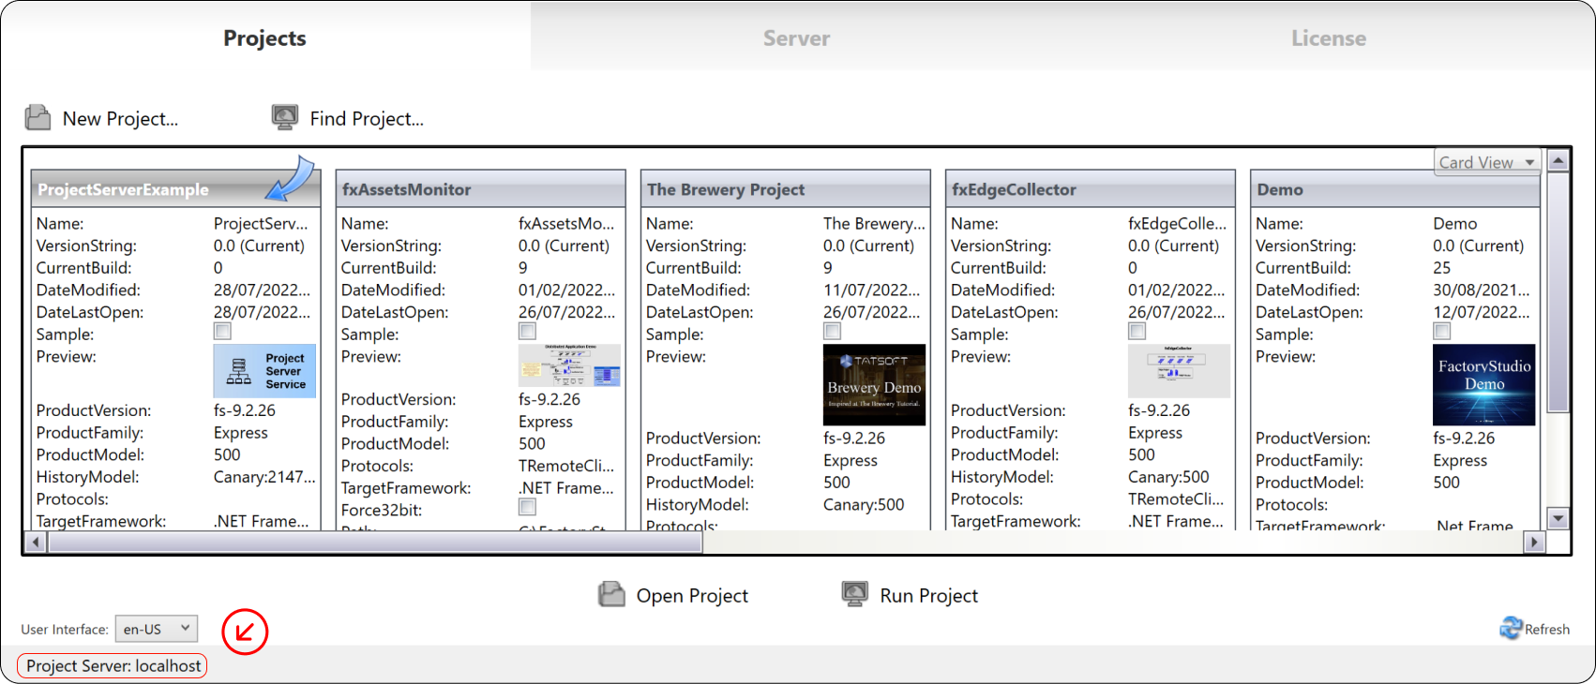The height and width of the screenshot is (684, 1596).
Task: Click DateLastOpen 12/07/2022... in Demo card
Action: pyautogui.click(x=1482, y=313)
